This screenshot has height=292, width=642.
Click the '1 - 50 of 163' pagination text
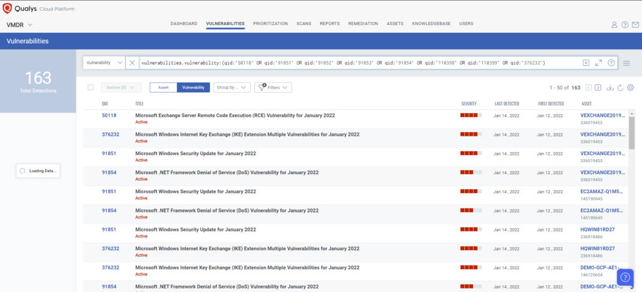click(565, 87)
